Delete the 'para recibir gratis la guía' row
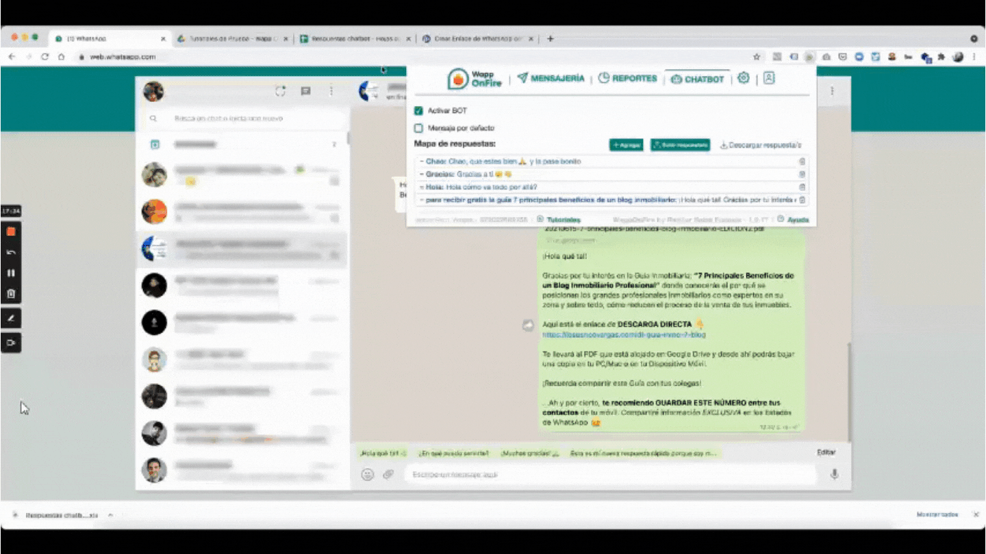 (x=802, y=200)
